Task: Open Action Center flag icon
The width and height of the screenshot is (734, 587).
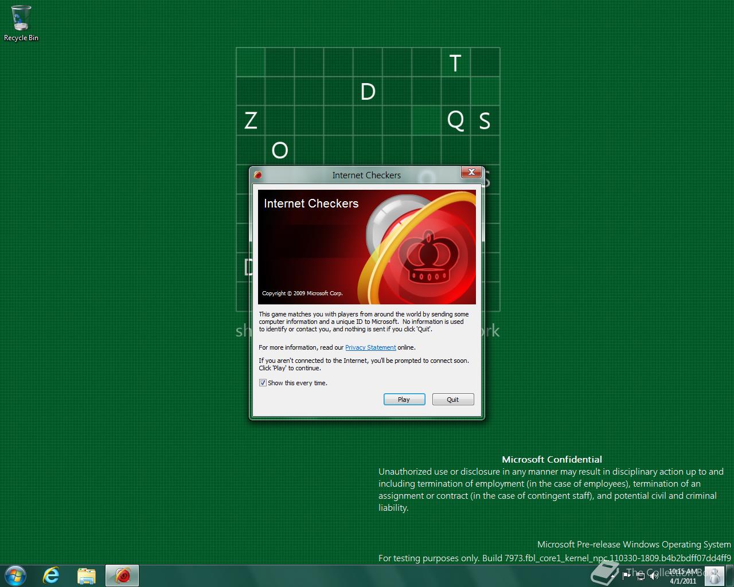Action: 627,576
